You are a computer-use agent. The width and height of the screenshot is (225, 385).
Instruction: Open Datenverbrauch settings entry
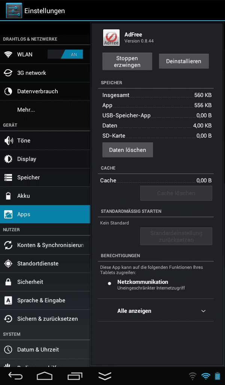pyautogui.click(x=45, y=91)
